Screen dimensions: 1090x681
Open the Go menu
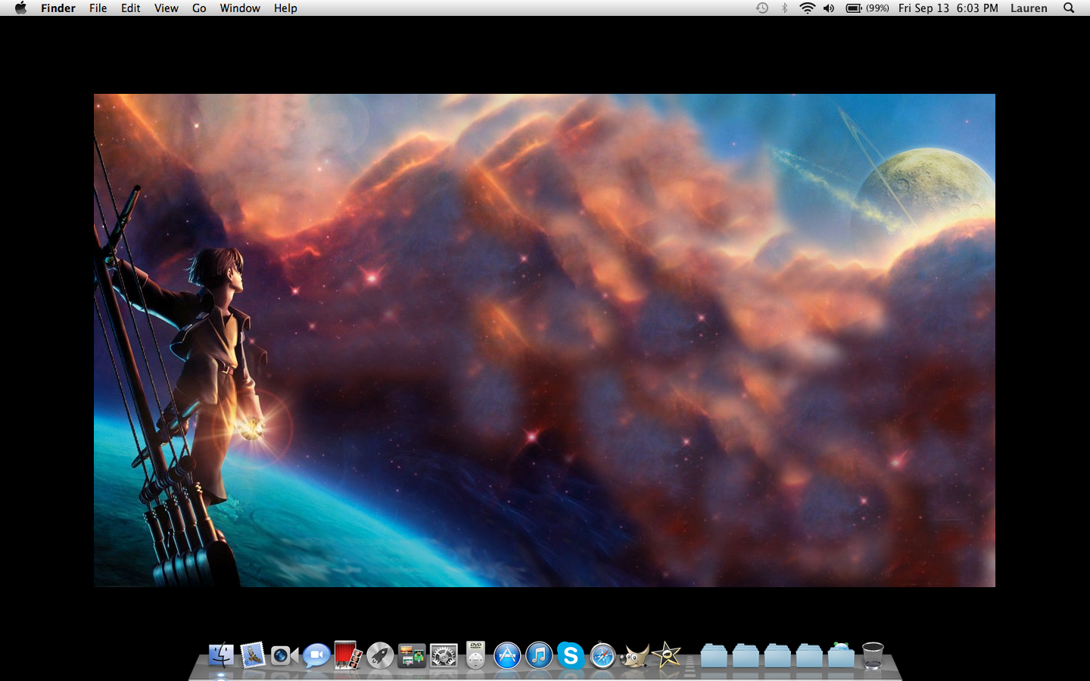(x=199, y=8)
